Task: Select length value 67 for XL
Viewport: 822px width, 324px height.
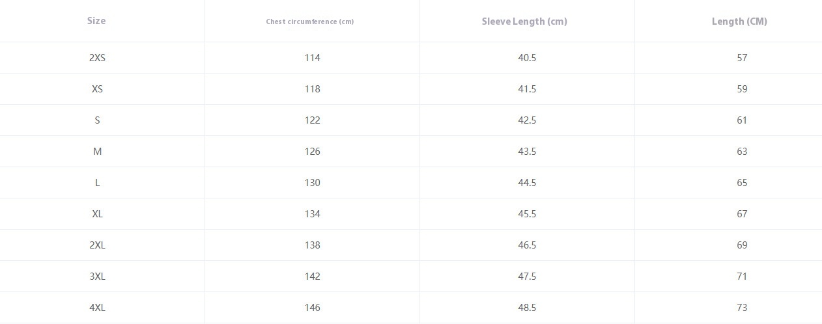Action: point(742,214)
